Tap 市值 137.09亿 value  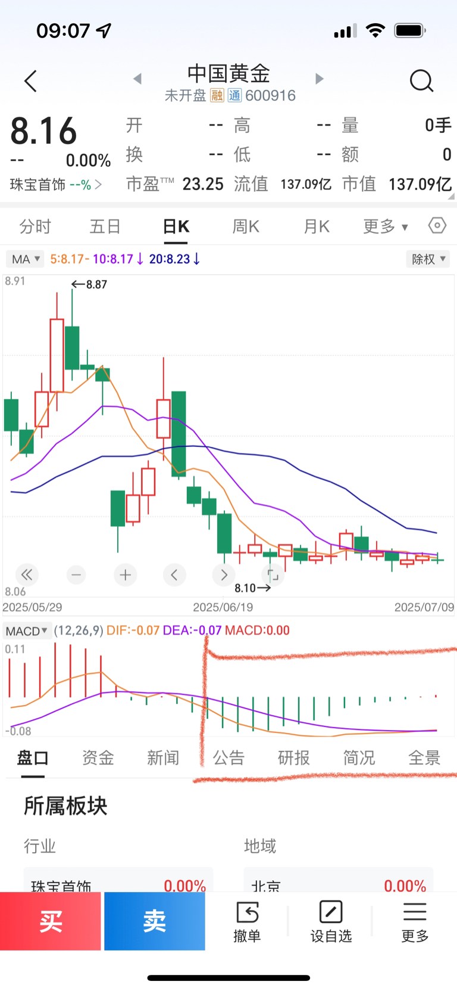[x=420, y=184]
